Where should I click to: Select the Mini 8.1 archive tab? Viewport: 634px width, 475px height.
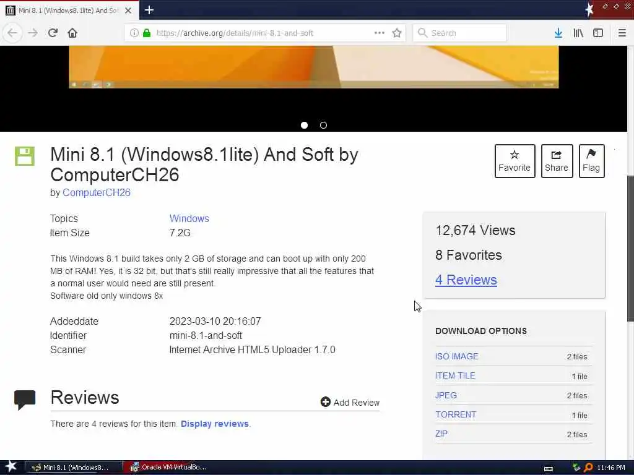(x=69, y=11)
